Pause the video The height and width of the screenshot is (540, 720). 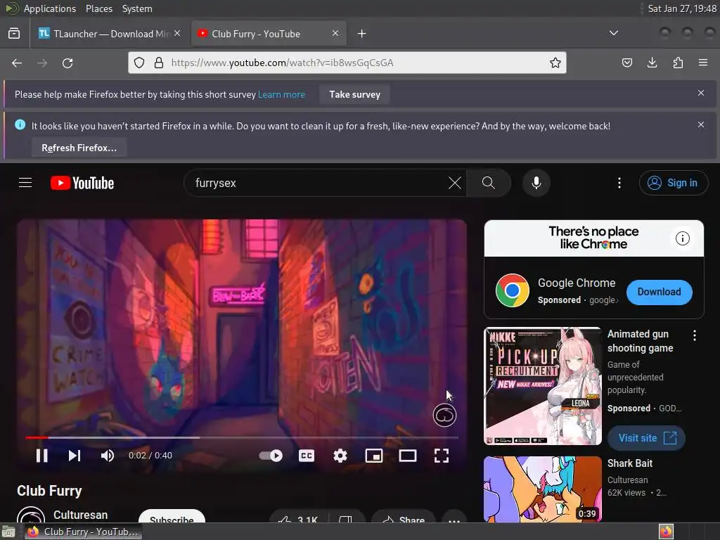pyautogui.click(x=41, y=456)
